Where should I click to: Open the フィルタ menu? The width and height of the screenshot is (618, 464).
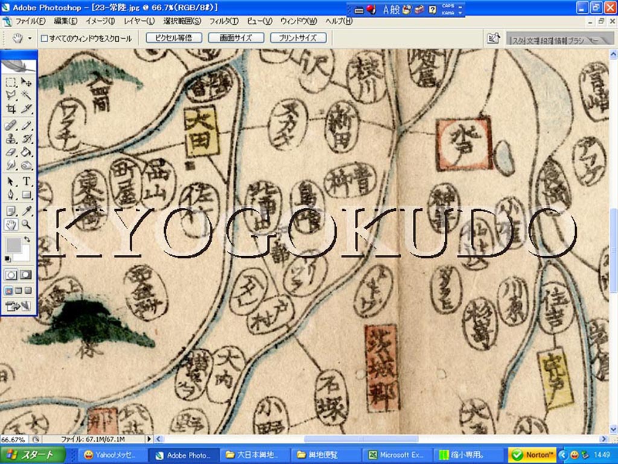tap(223, 21)
